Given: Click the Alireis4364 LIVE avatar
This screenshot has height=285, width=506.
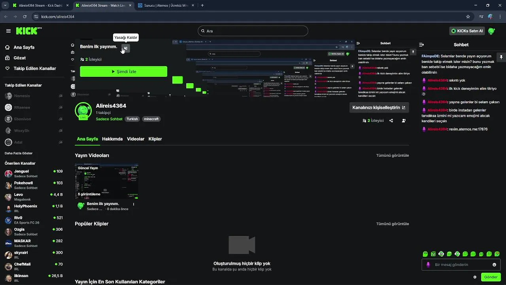Looking at the screenshot, I should coord(83,111).
